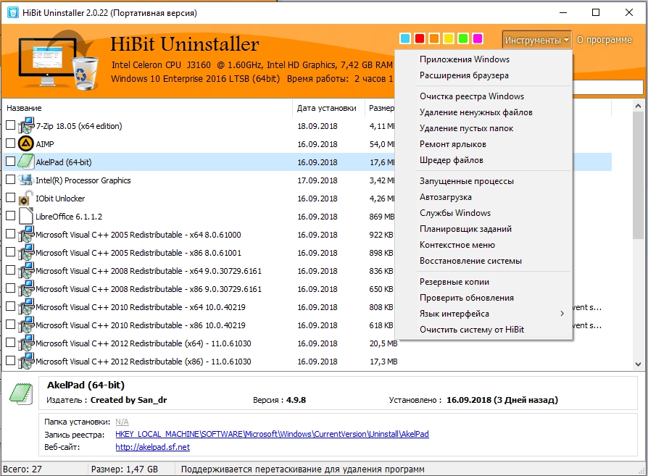Viewport: 648px width, 476px height.
Task: Click the Visual C++ 2008 x64 installer icon
Action: click(x=26, y=271)
